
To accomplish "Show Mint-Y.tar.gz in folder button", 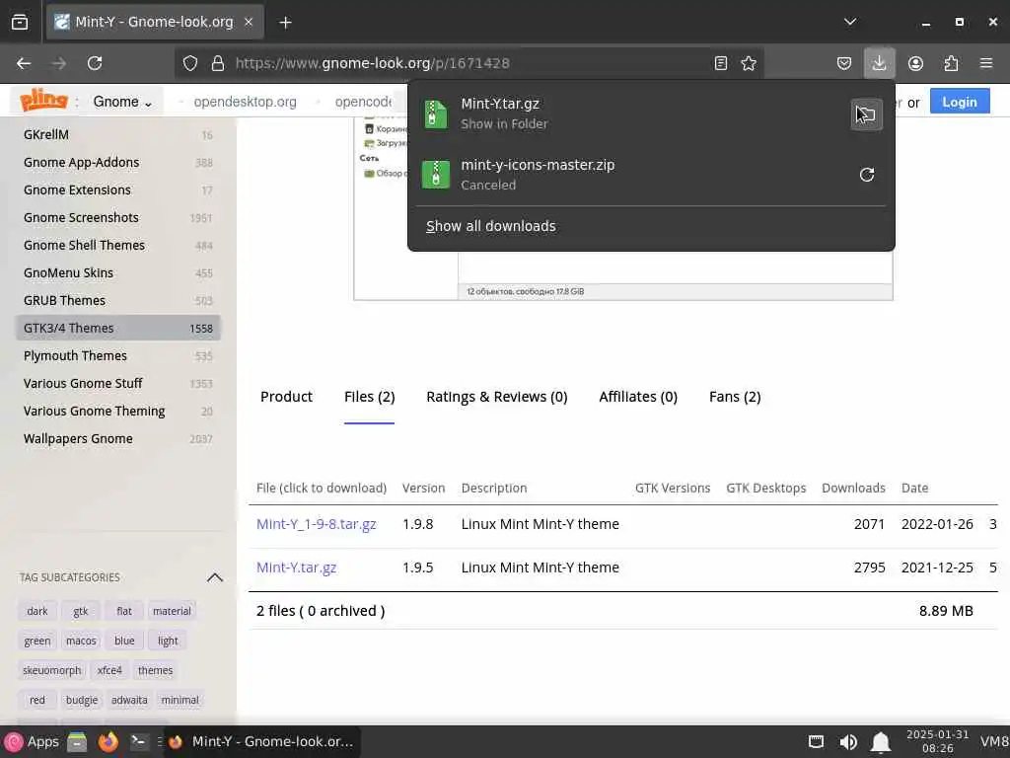I will 866,114.
